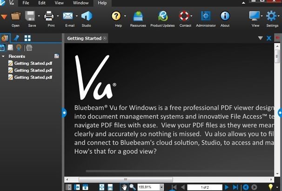This screenshot has height=191, width=282.
Task: Click the horizontal scrollbar thumb
Action: pos(126,179)
